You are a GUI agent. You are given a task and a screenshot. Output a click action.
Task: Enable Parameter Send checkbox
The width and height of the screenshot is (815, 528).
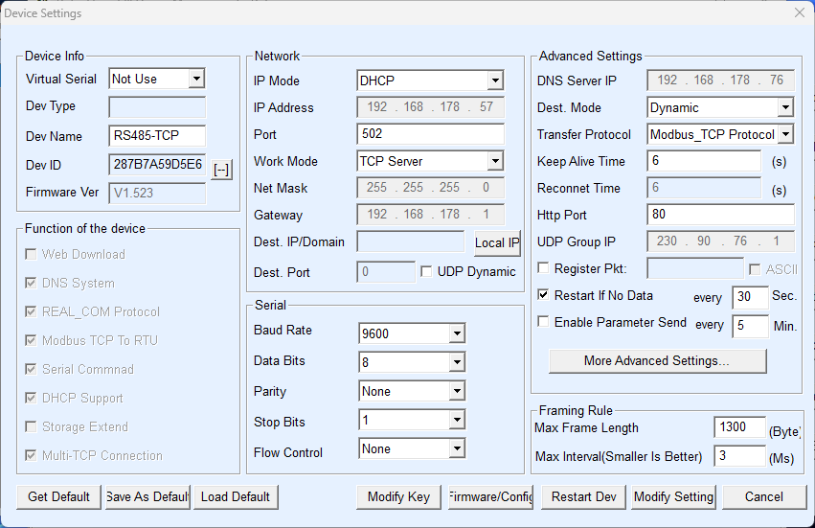(x=543, y=321)
